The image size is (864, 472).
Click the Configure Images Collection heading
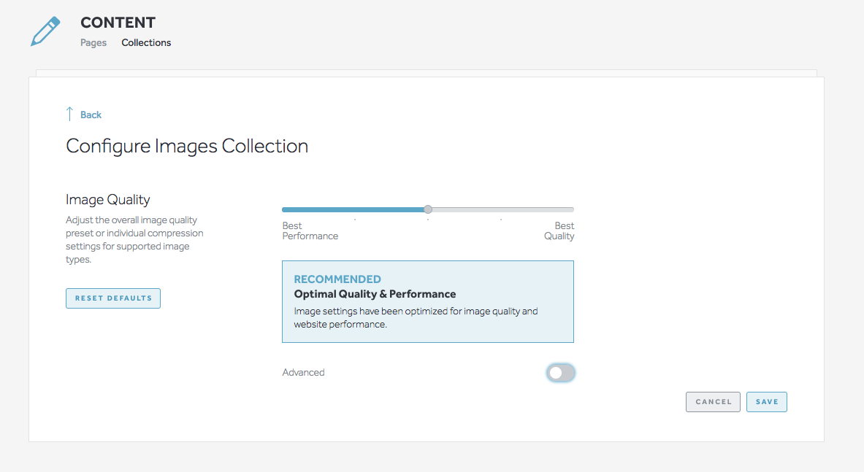pos(187,146)
